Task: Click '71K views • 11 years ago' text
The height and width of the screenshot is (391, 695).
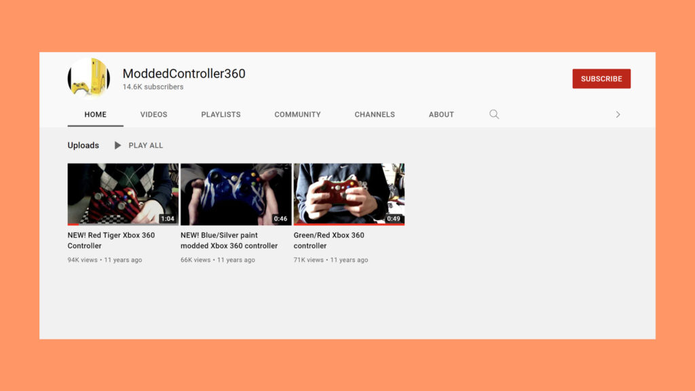Action: [x=331, y=260]
